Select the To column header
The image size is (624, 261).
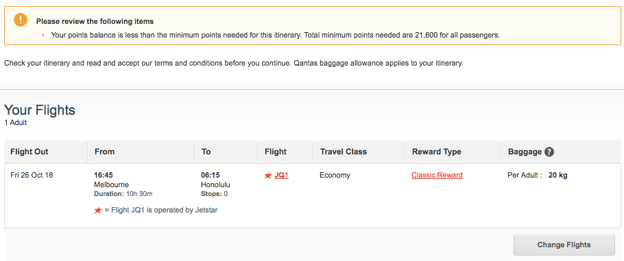point(206,152)
